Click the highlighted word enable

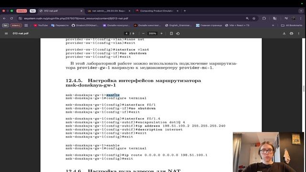tap(113, 95)
